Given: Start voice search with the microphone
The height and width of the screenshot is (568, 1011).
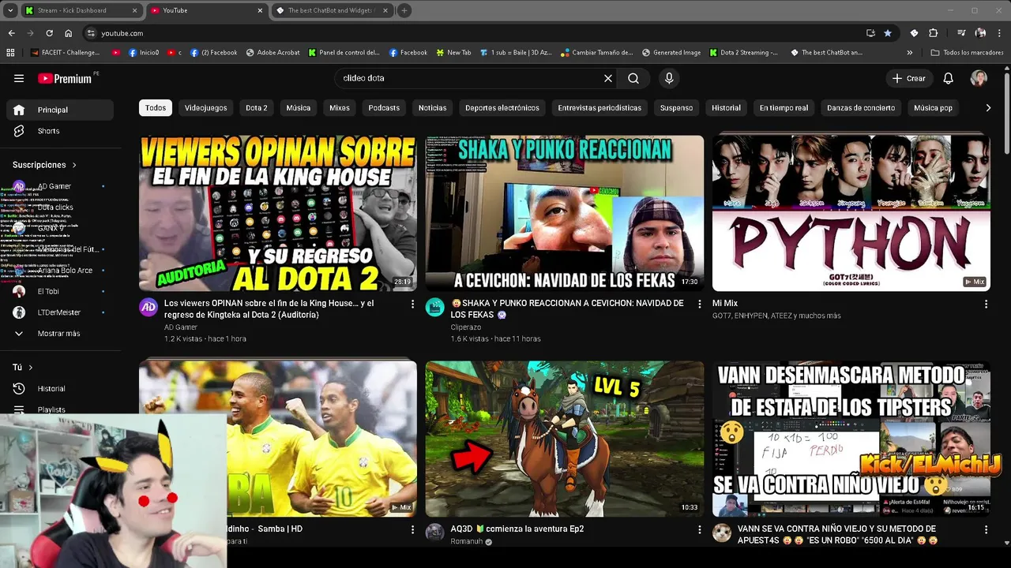Looking at the screenshot, I should point(669,78).
